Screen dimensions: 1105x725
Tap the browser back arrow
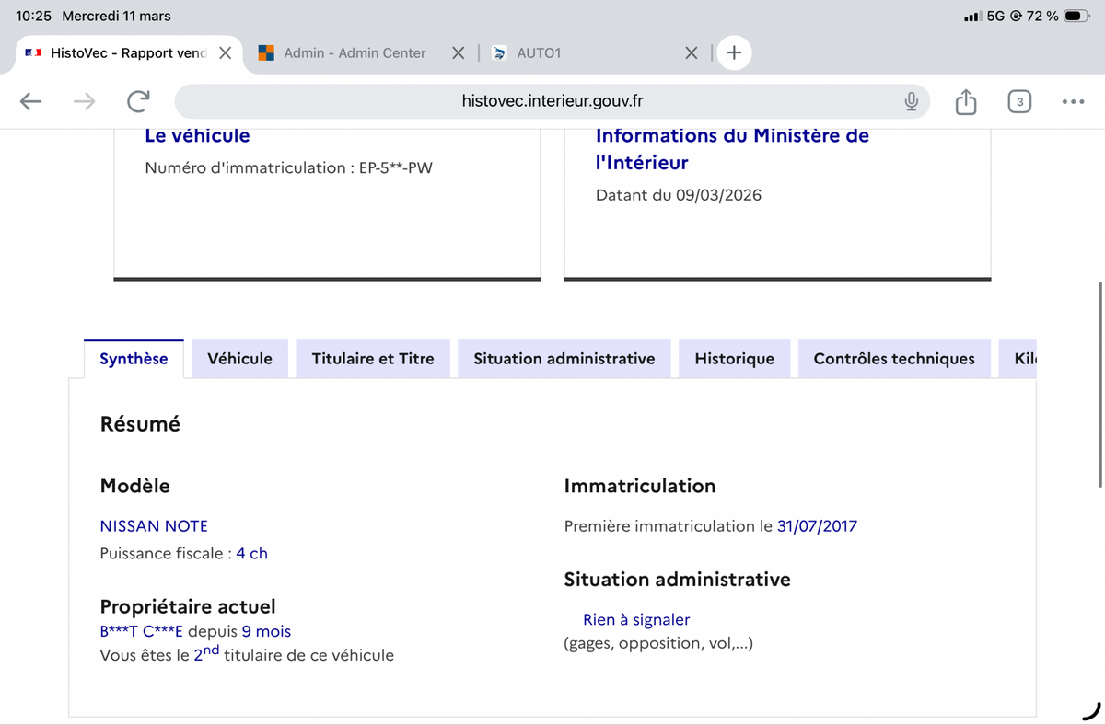pos(30,101)
